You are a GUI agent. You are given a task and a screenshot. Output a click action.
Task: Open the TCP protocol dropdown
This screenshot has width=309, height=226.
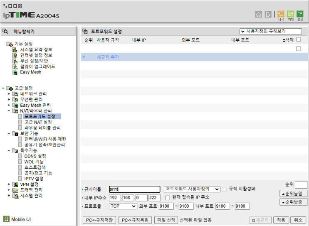pyautogui.click(x=123, y=206)
